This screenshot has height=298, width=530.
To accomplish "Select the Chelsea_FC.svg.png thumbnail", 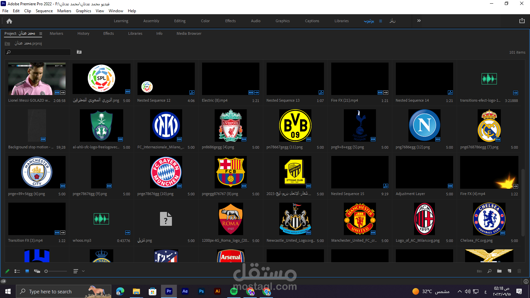I will pos(489,219).
